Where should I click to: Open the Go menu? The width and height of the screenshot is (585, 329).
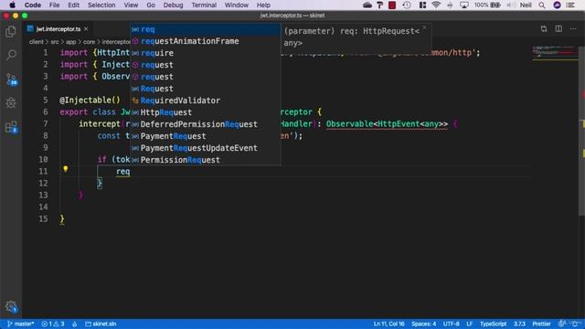[x=151, y=5]
